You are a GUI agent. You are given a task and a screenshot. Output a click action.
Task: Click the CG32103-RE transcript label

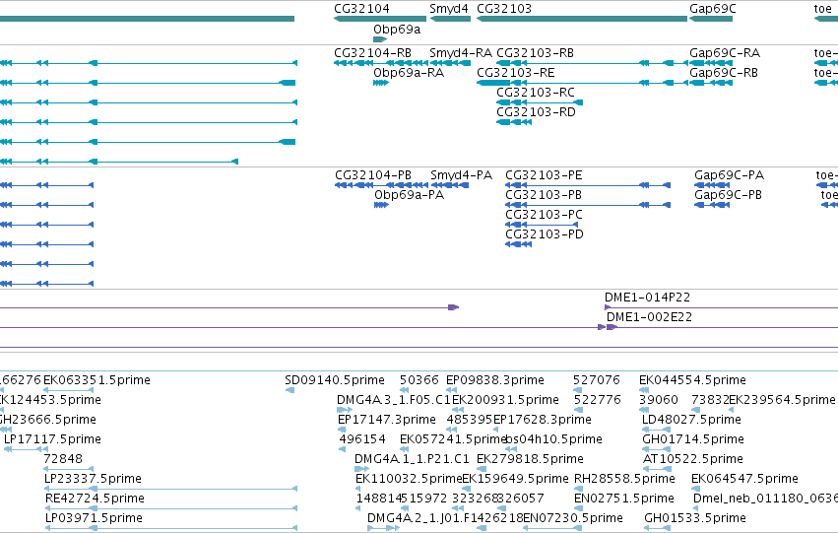pyautogui.click(x=516, y=73)
